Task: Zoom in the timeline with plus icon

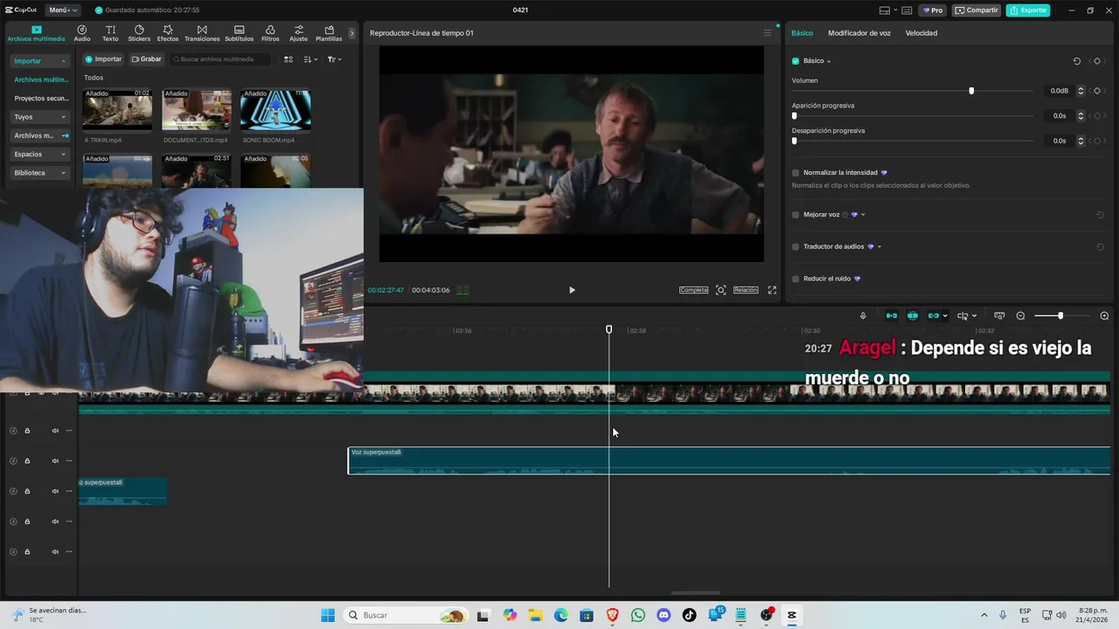Action: pos(1104,316)
